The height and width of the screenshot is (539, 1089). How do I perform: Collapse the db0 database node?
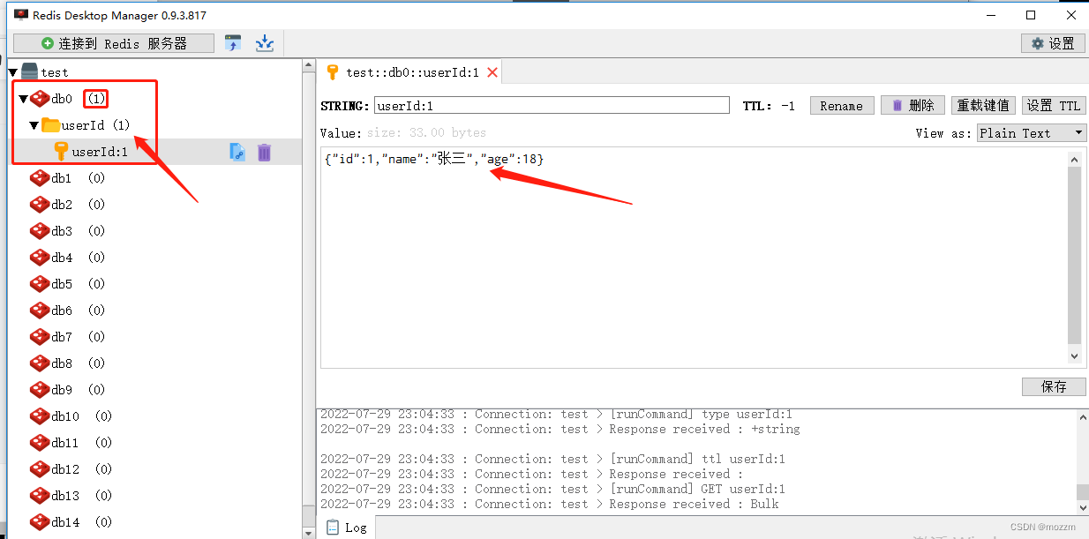click(23, 99)
